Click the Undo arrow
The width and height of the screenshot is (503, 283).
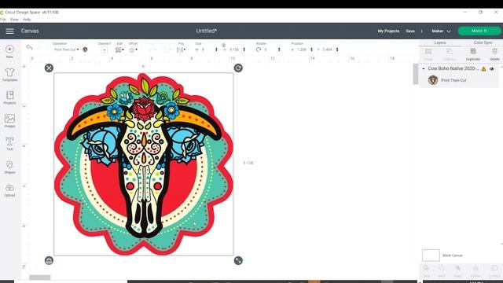[x=29, y=47]
